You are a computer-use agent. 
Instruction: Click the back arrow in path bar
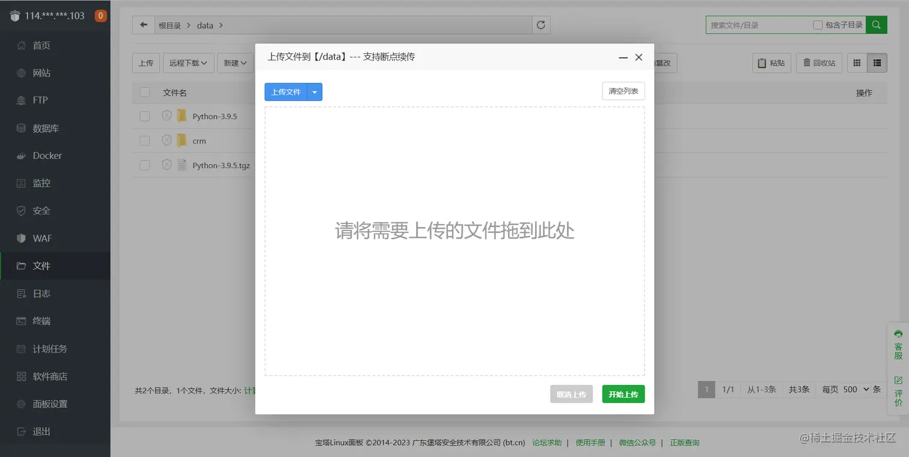point(143,25)
